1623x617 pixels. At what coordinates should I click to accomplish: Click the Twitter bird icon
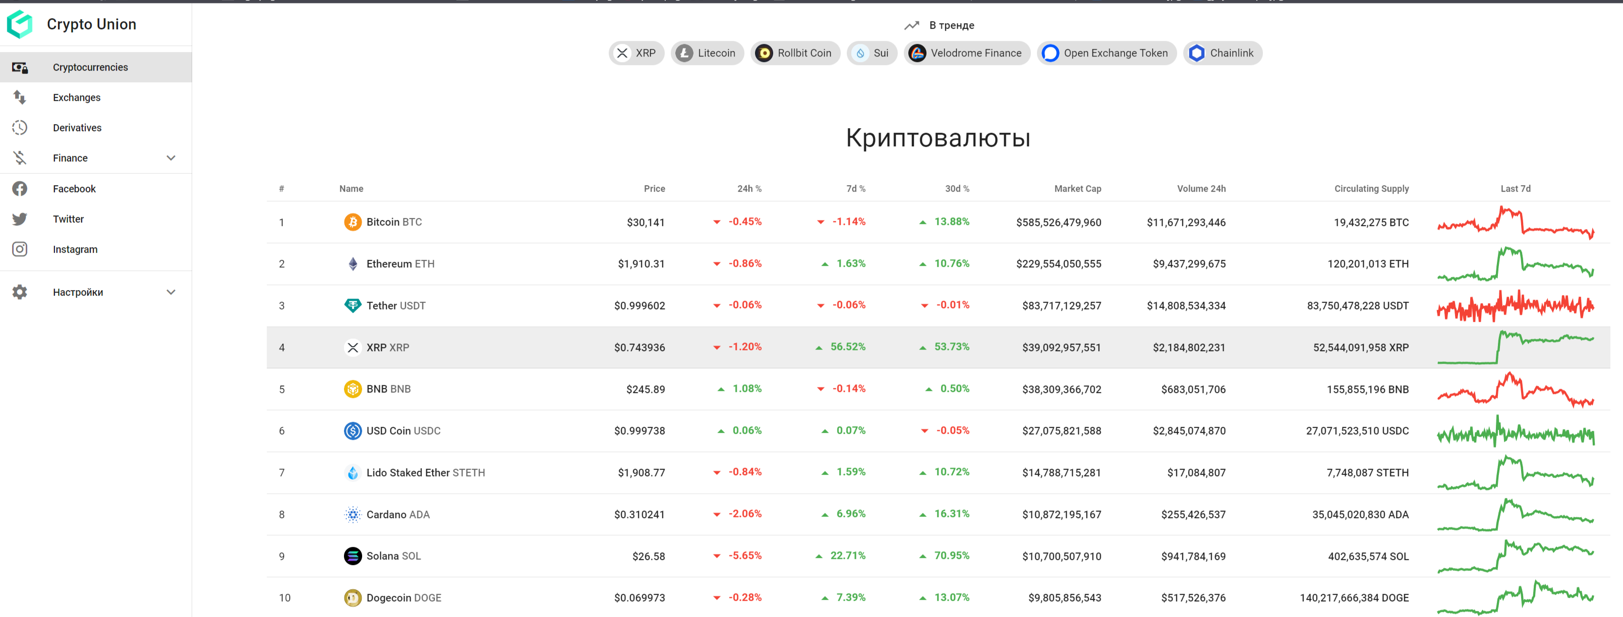click(20, 218)
